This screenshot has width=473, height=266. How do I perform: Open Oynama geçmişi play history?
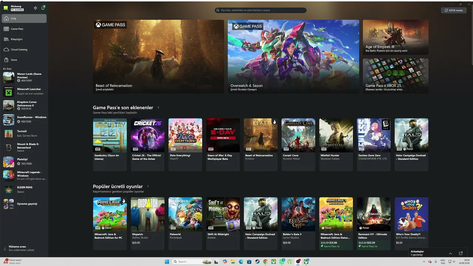click(25, 204)
